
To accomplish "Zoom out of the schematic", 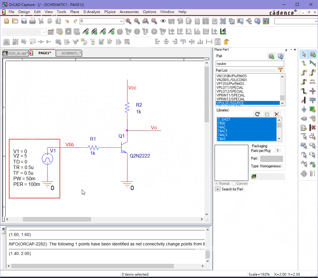I will tap(137, 21).
